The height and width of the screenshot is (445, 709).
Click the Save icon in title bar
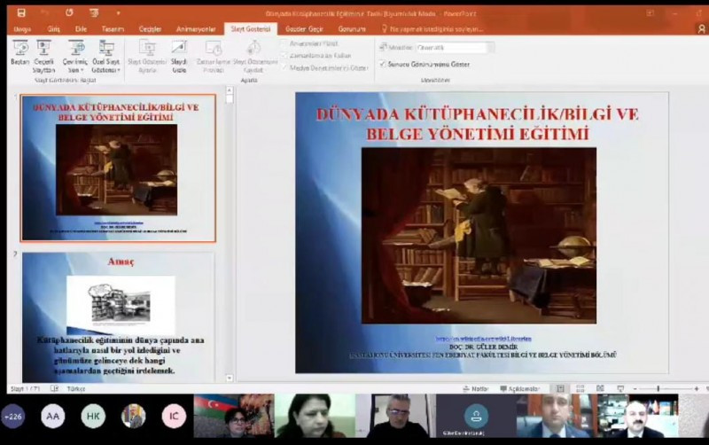click(x=21, y=13)
